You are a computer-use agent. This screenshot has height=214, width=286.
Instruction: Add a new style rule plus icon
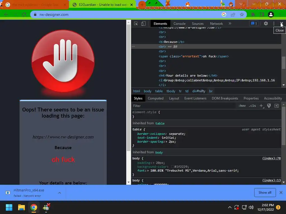click(x=261, y=106)
